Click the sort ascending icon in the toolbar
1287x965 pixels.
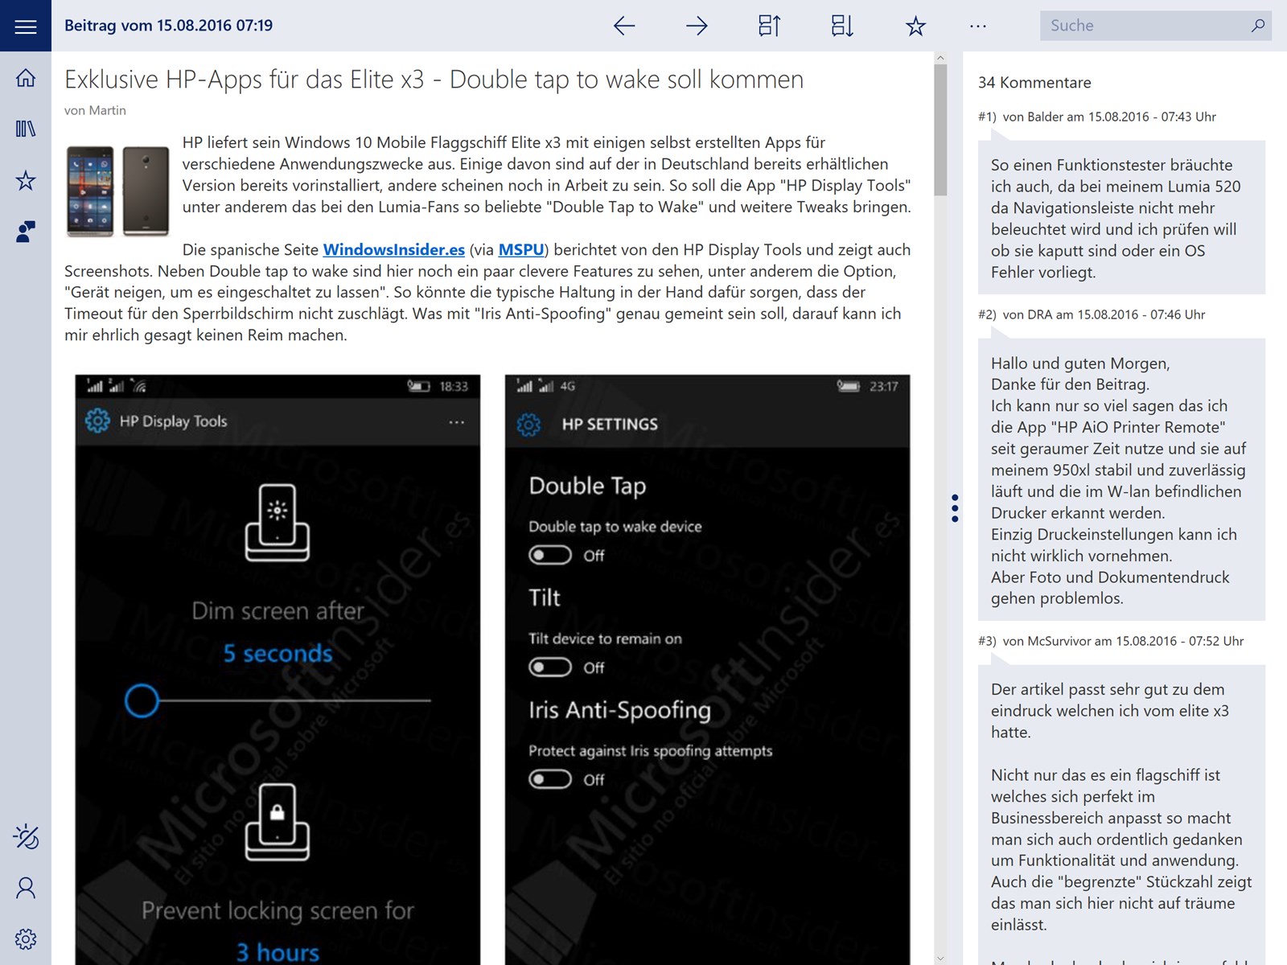tap(770, 26)
